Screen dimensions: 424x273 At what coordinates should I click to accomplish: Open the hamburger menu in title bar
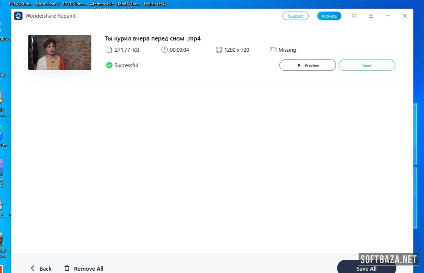click(x=371, y=16)
